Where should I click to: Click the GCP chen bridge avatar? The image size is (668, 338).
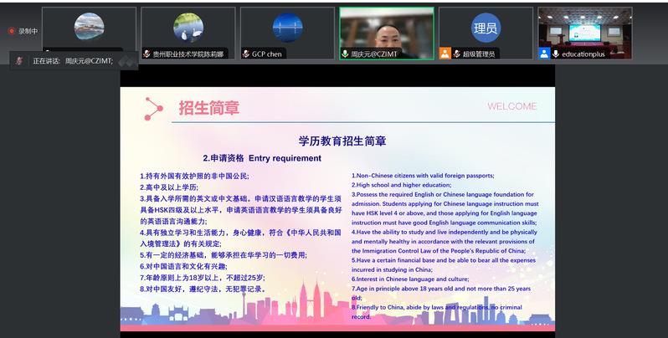click(x=287, y=28)
